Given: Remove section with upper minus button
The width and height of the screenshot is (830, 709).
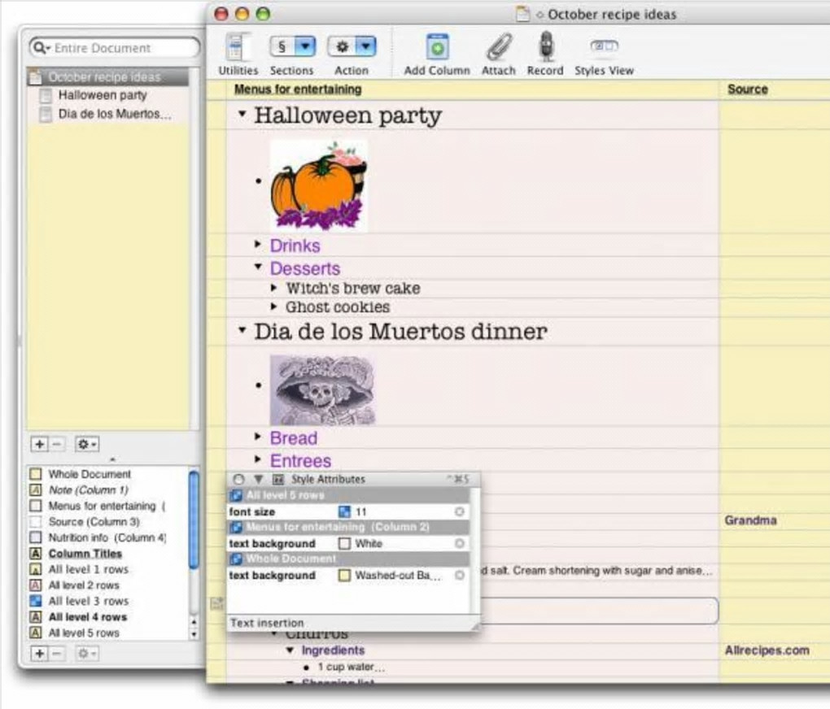Looking at the screenshot, I should click(57, 445).
